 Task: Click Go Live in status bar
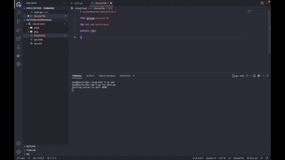tap(252, 158)
